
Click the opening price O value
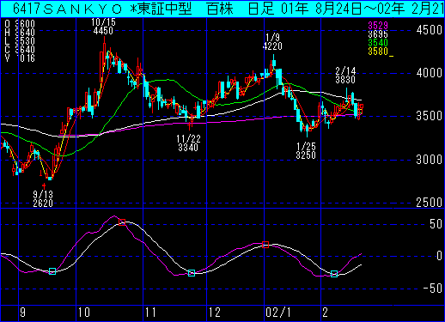[25, 24]
